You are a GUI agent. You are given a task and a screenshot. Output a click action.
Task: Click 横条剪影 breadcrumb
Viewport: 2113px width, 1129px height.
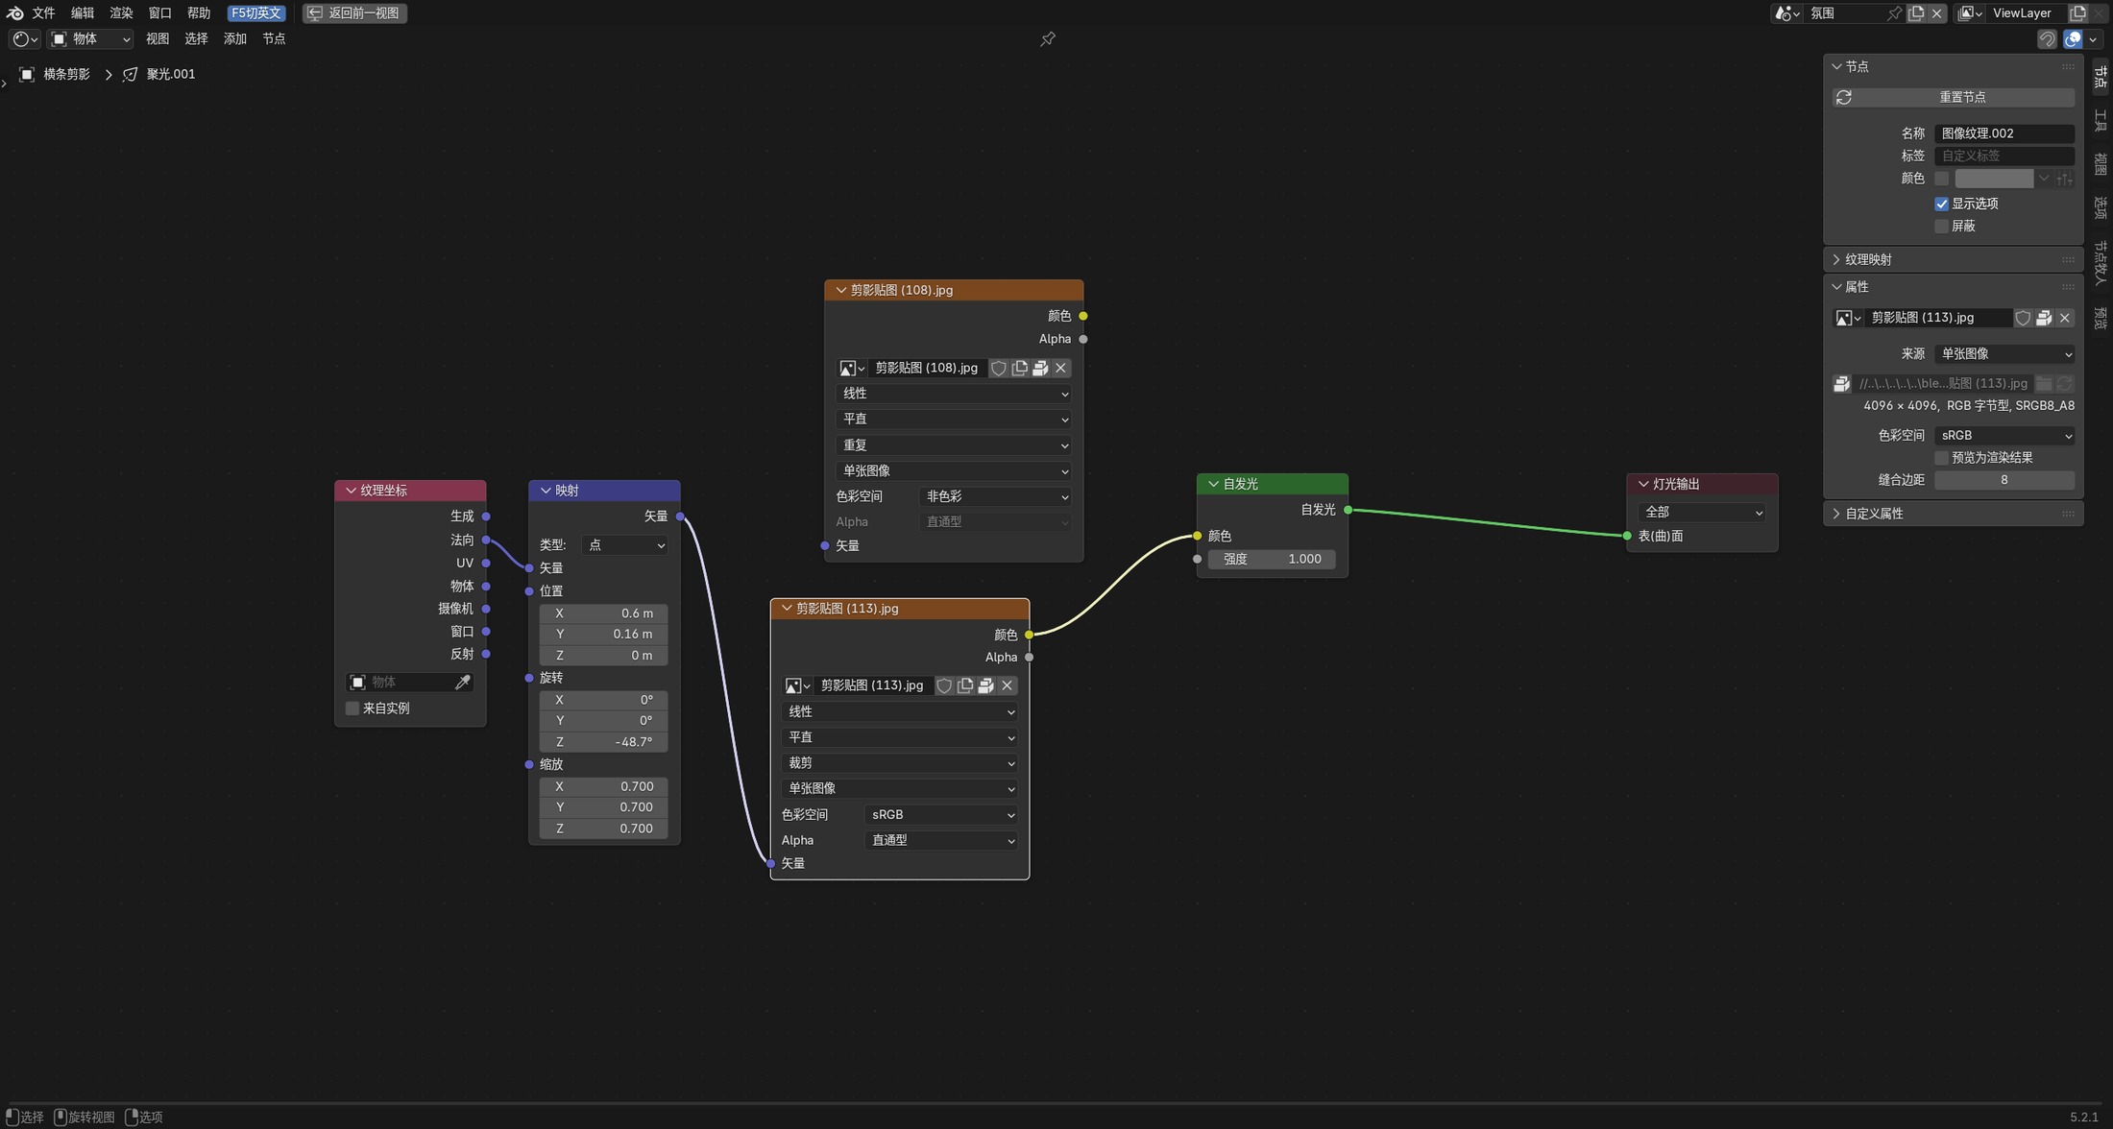66,74
